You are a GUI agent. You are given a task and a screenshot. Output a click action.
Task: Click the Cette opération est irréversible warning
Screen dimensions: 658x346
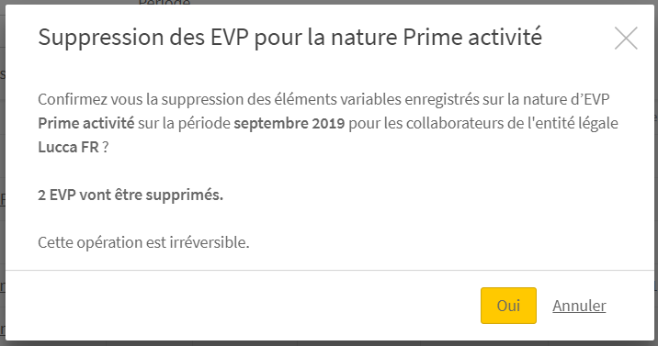pos(143,242)
